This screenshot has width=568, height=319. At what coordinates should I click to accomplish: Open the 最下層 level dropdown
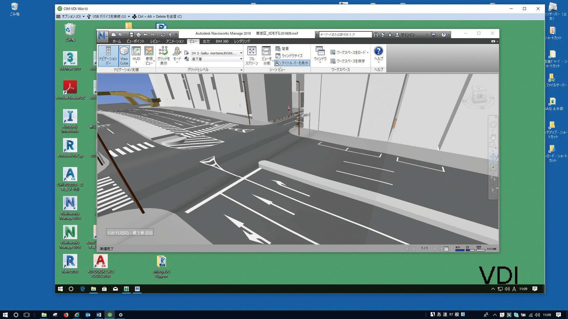[x=217, y=59]
